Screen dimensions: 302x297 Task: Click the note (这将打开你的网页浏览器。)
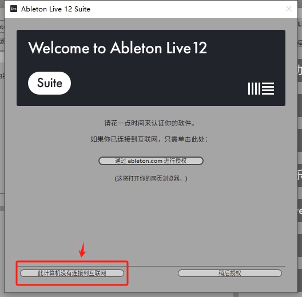[x=151, y=178]
